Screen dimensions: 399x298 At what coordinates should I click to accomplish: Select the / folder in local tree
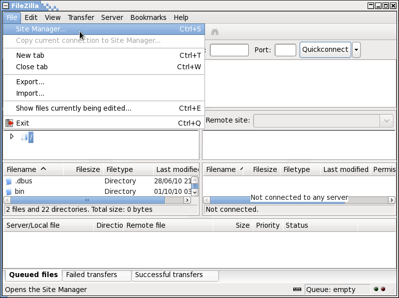pyautogui.click(x=31, y=138)
